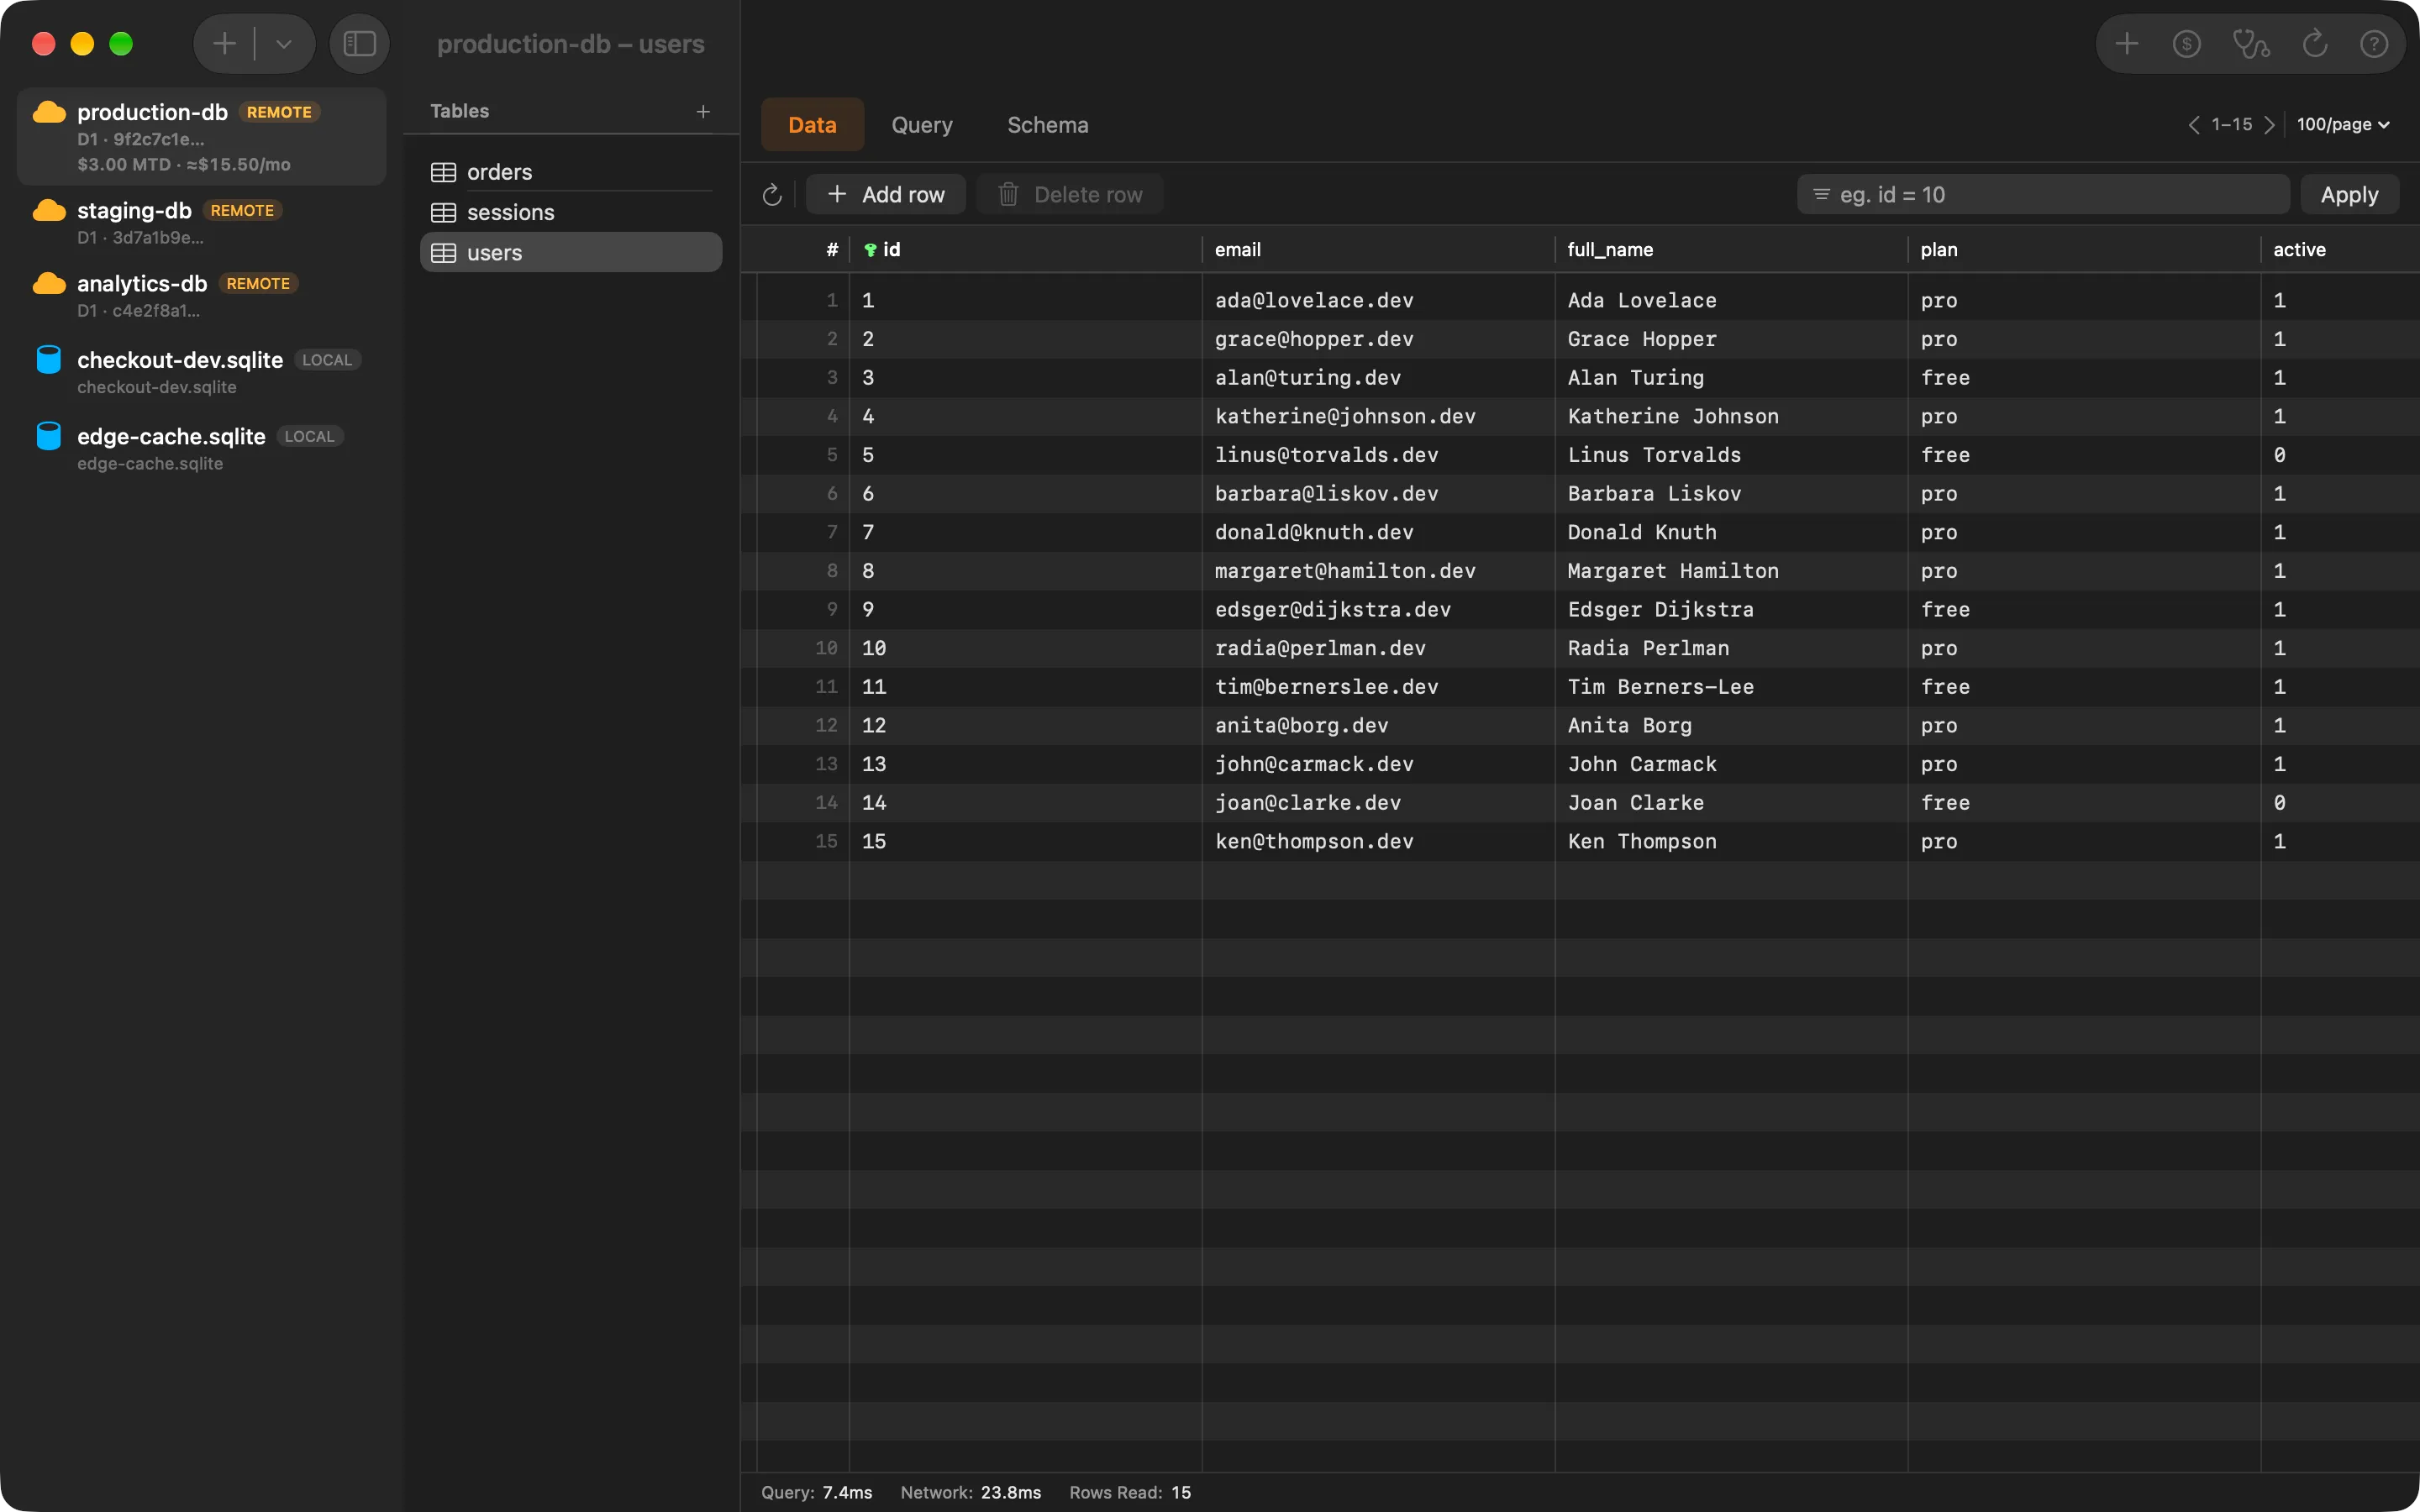Select the sessions table
Image resolution: width=2420 pixels, height=1512 pixels.
click(x=571, y=212)
